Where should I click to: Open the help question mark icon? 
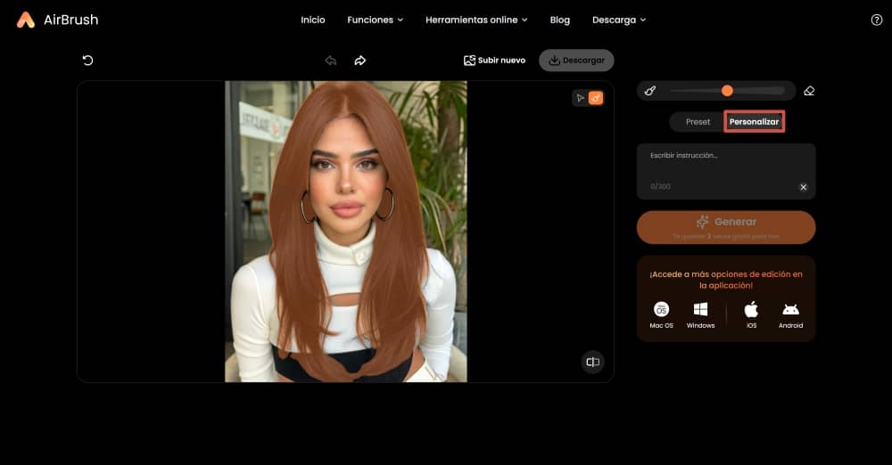point(876,20)
